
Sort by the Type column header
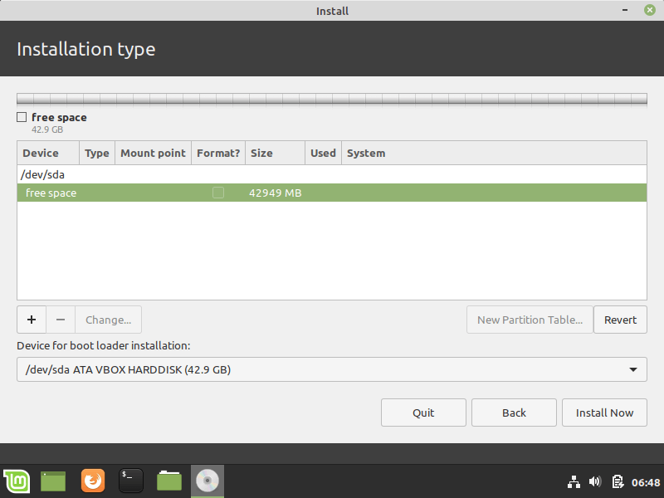pyautogui.click(x=97, y=153)
